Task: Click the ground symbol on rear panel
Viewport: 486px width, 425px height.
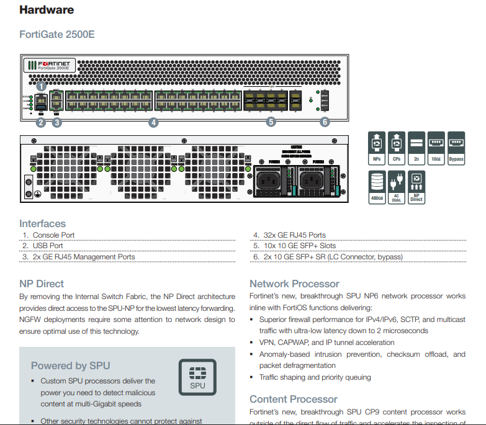Action: [37, 194]
